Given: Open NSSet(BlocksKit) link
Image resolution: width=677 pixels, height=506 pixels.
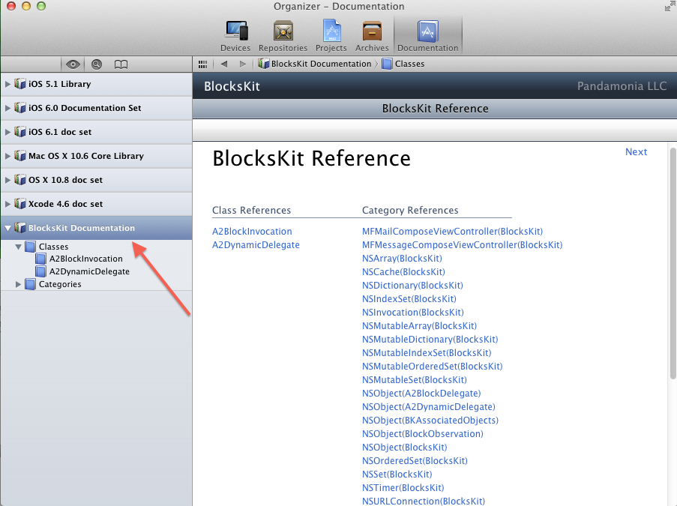Looking at the screenshot, I should 397,474.
